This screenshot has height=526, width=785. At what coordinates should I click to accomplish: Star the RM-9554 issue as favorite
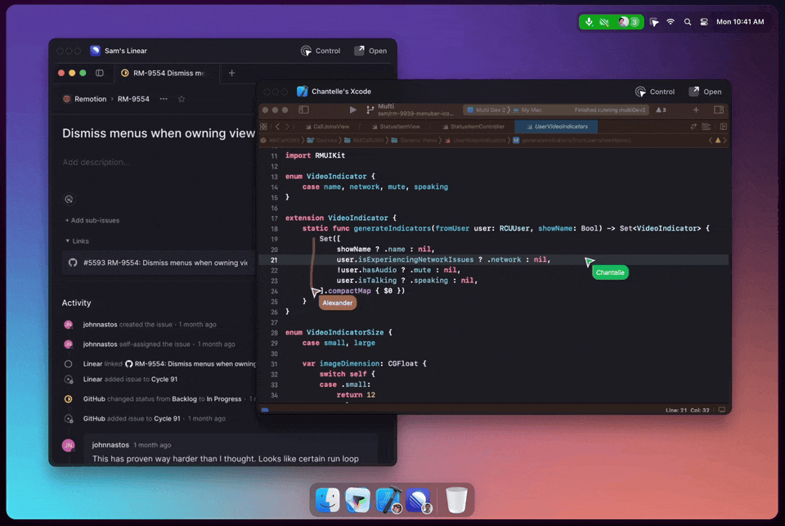(x=182, y=99)
